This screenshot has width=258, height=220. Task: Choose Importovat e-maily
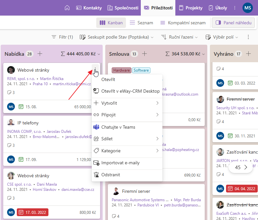[127, 163]
